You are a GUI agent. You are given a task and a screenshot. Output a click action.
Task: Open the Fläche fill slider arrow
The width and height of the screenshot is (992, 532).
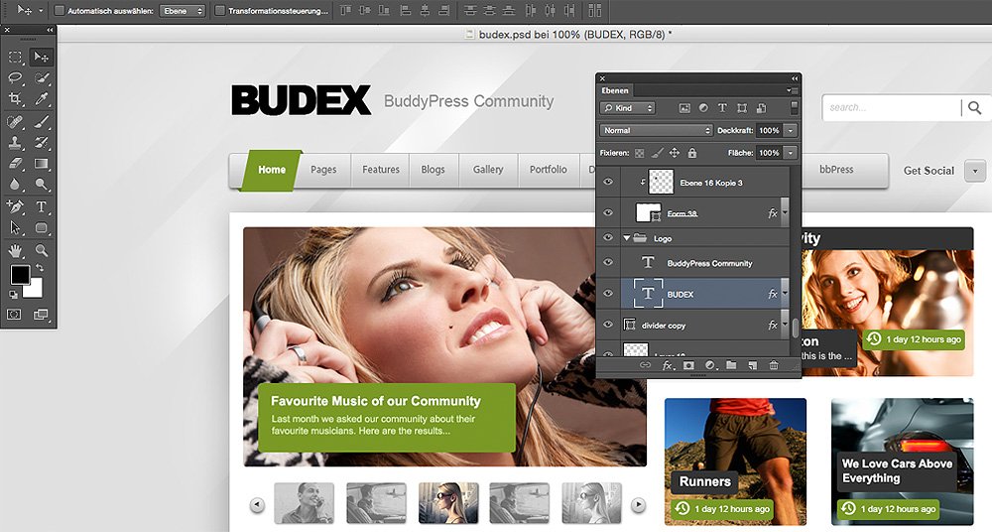click(x=791, y=153)
